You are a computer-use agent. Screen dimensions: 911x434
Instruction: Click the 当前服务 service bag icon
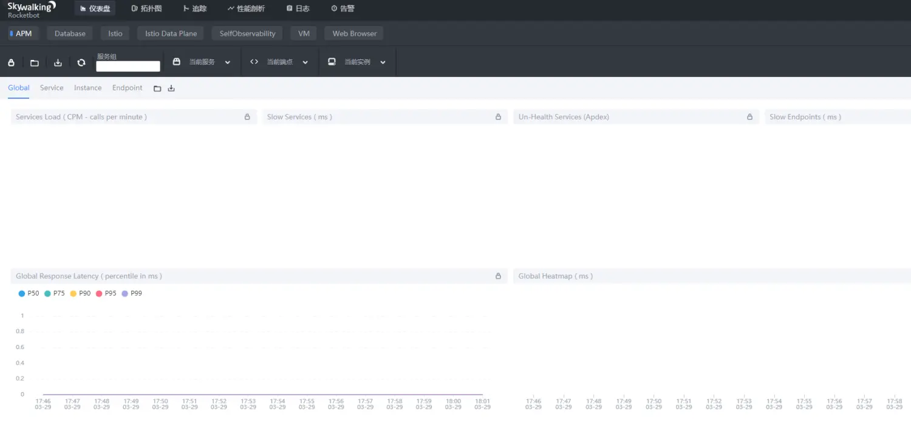pyautogui.click(x=177, y=62)
